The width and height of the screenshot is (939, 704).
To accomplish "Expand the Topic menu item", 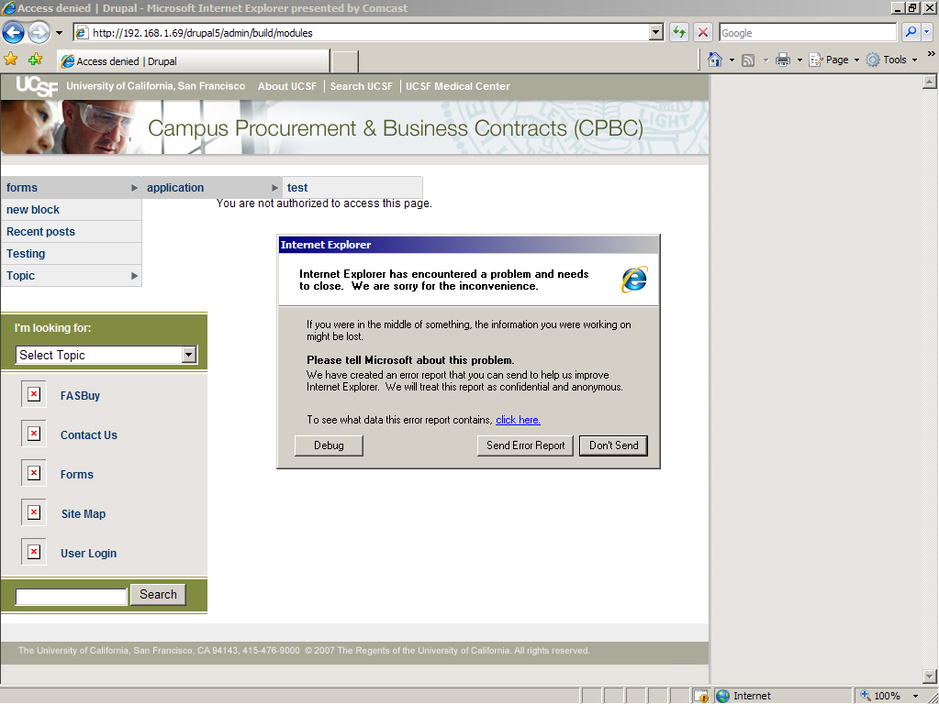I will pyautogui.click(x=71, y=276).
